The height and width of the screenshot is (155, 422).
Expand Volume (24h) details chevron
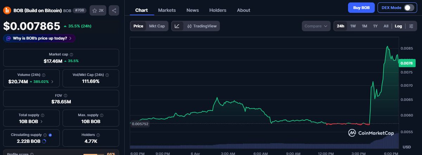coord(52,82)
